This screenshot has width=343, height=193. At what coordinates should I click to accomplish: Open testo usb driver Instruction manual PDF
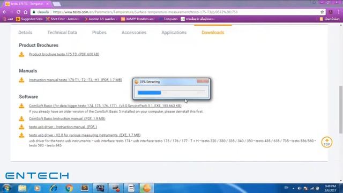pyautogui.click(x=63, y=127)
